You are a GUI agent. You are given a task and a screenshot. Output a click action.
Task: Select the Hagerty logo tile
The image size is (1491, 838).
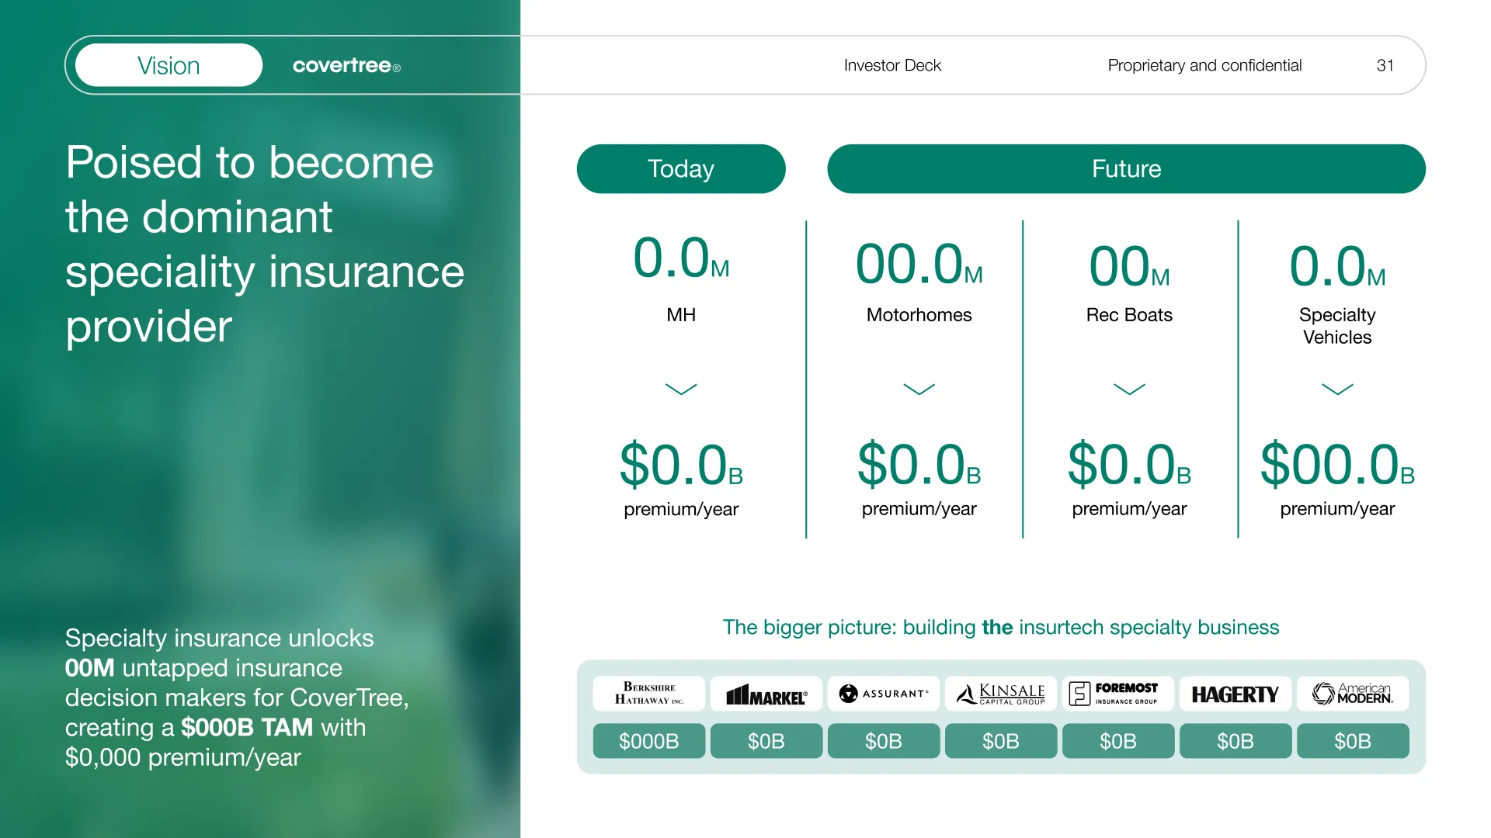coord(1236,694)
